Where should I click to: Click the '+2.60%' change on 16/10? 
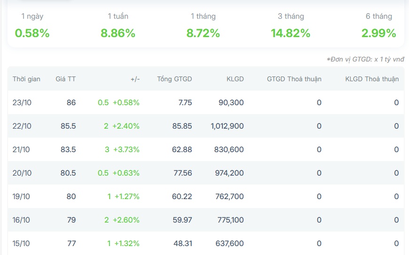126,220
